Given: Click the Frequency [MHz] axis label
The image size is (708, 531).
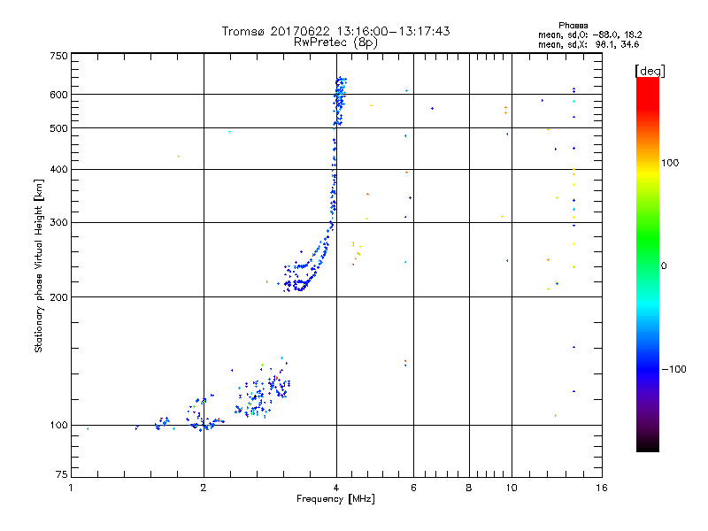Looking at the screenshot, I should pyautogui.click(x=335, y=500).
